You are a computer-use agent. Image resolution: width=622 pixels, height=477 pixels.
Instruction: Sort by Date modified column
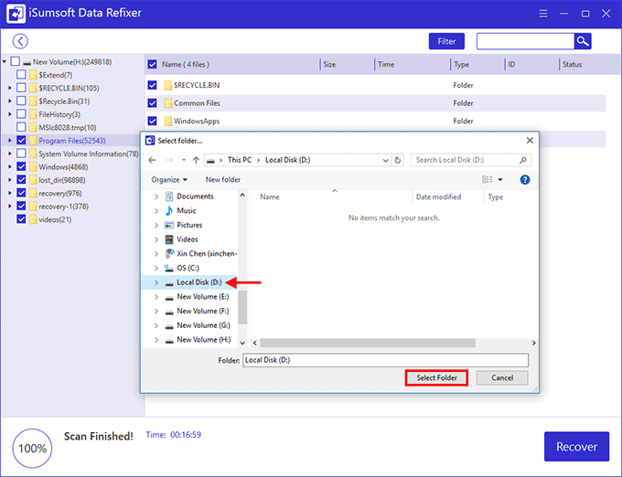point(438,196)
